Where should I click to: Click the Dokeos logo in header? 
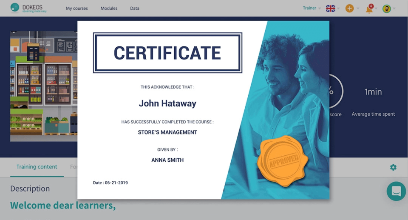click(28, 8)
